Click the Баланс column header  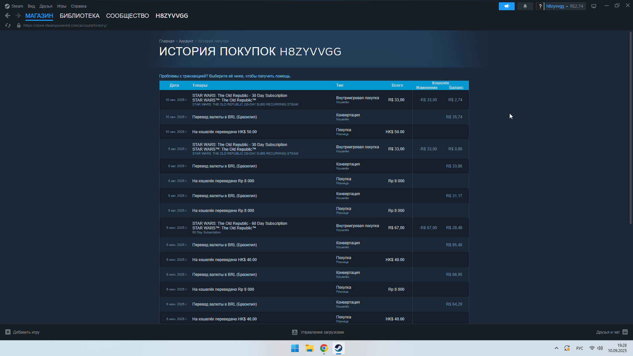point(456,88)
